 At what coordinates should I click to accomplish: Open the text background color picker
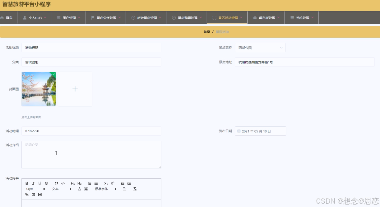pos(86,189)
